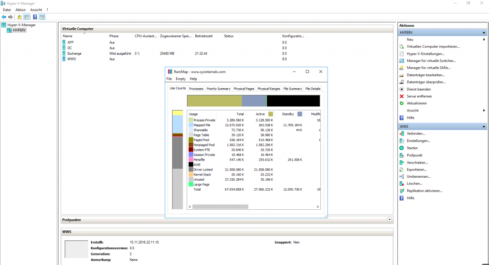This screenshot has height=265, width=489.
Task: Switch to RamMap Priority Summary tab
Action: pos(218,89)
